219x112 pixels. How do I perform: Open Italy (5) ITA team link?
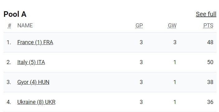click(31, 62)
